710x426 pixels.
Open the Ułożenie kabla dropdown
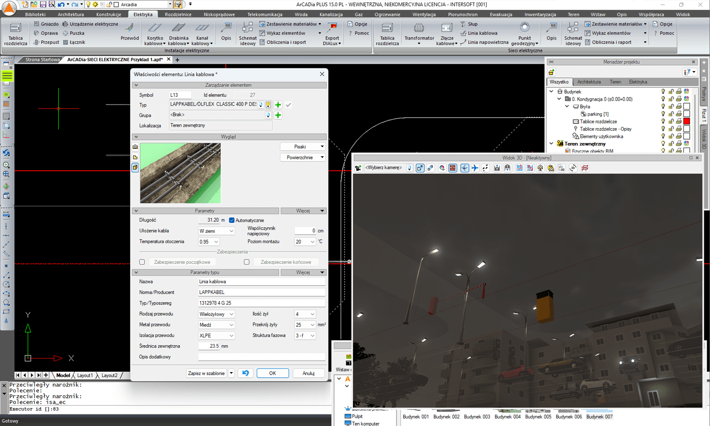pos(217,231)
